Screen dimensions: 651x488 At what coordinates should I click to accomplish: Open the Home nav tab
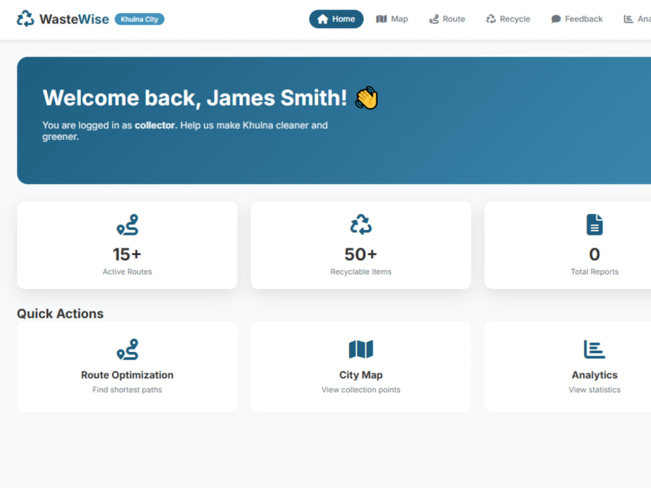(336, 19)
